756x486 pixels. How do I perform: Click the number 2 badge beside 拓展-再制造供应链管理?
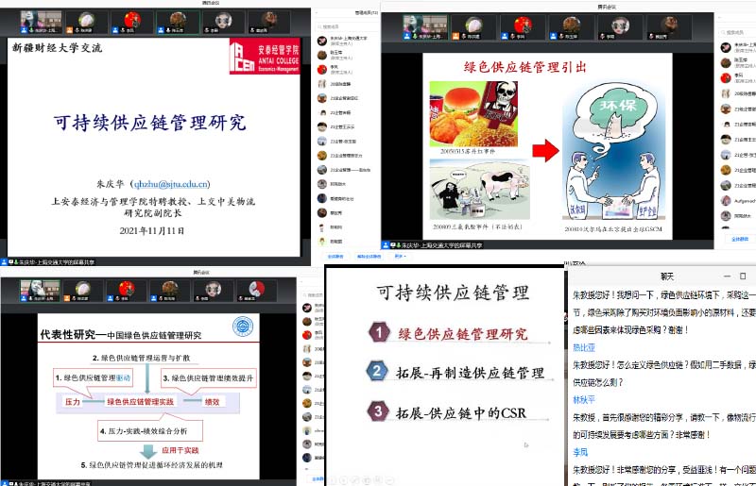point(378,372)
